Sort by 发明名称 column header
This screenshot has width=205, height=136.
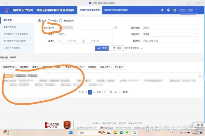(25, 67)
